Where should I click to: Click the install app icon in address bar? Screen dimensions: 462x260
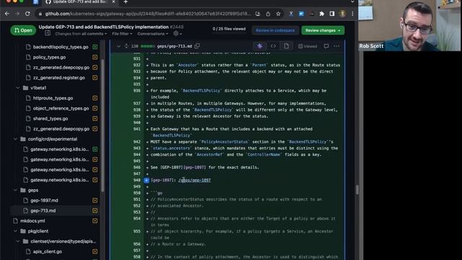coord(258,14)
